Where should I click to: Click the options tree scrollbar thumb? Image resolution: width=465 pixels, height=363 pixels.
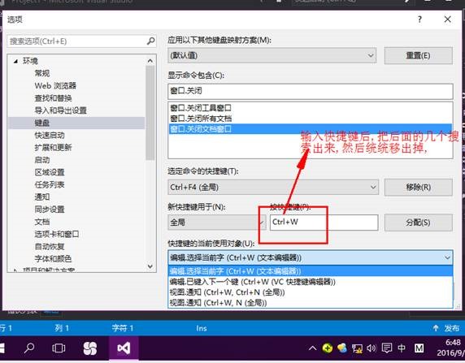pos(150,113)
